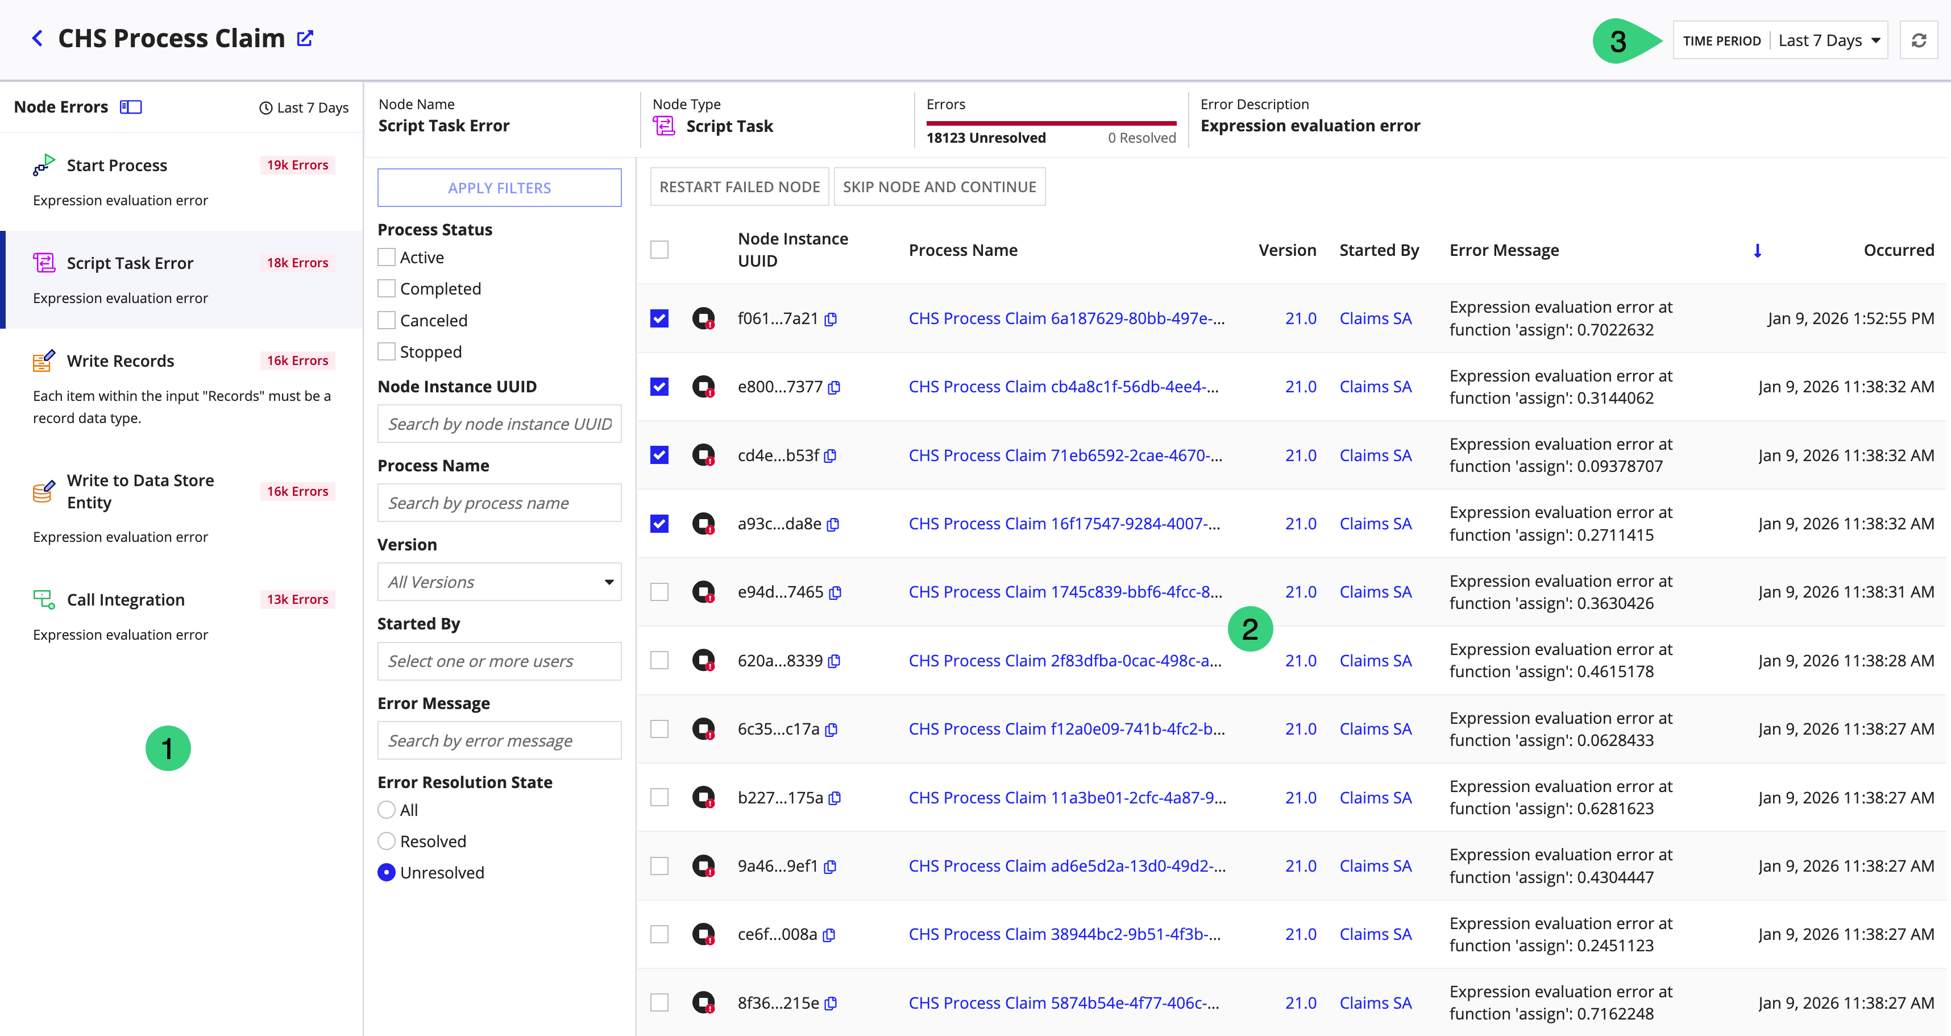The image size is (1951, 1036).
Task: Go back using the left chevron arrow
Action: click(x=36, y=38)
